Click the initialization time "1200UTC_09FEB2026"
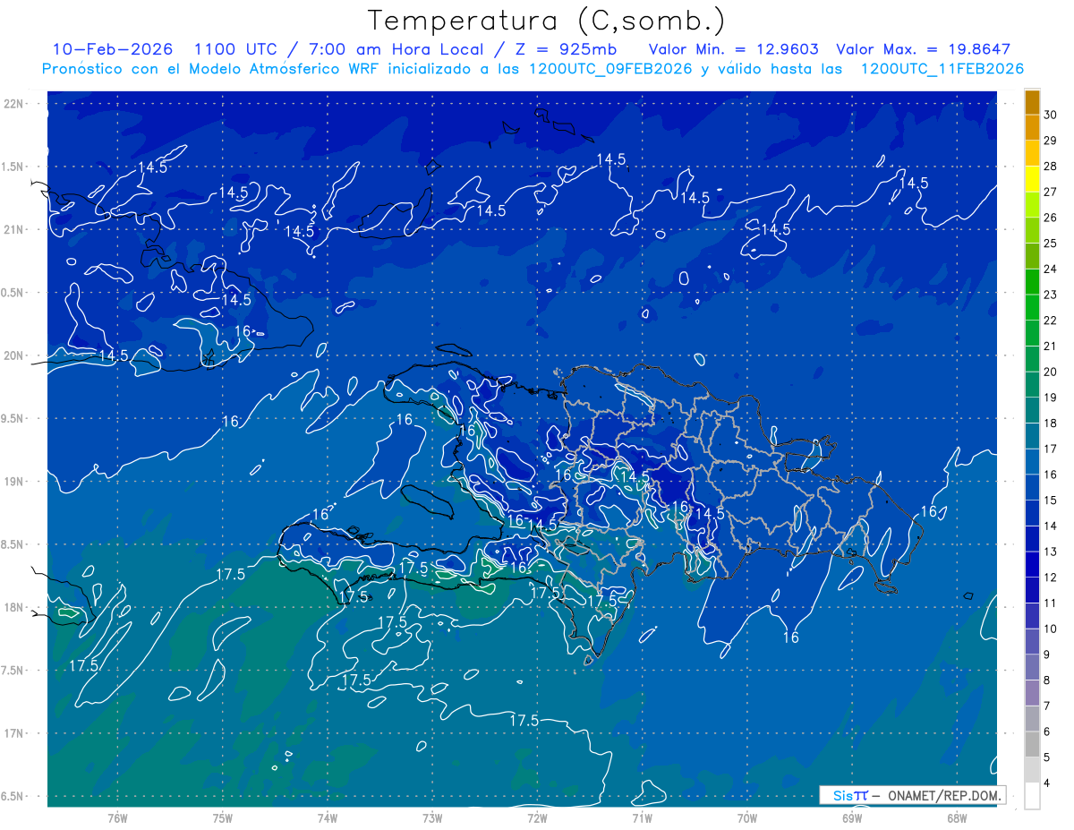The image size is (1074, 830). click(610, 69)
